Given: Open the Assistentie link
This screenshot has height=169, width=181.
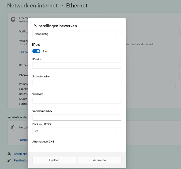Looking at the screenshot, I should click(21, 154).
